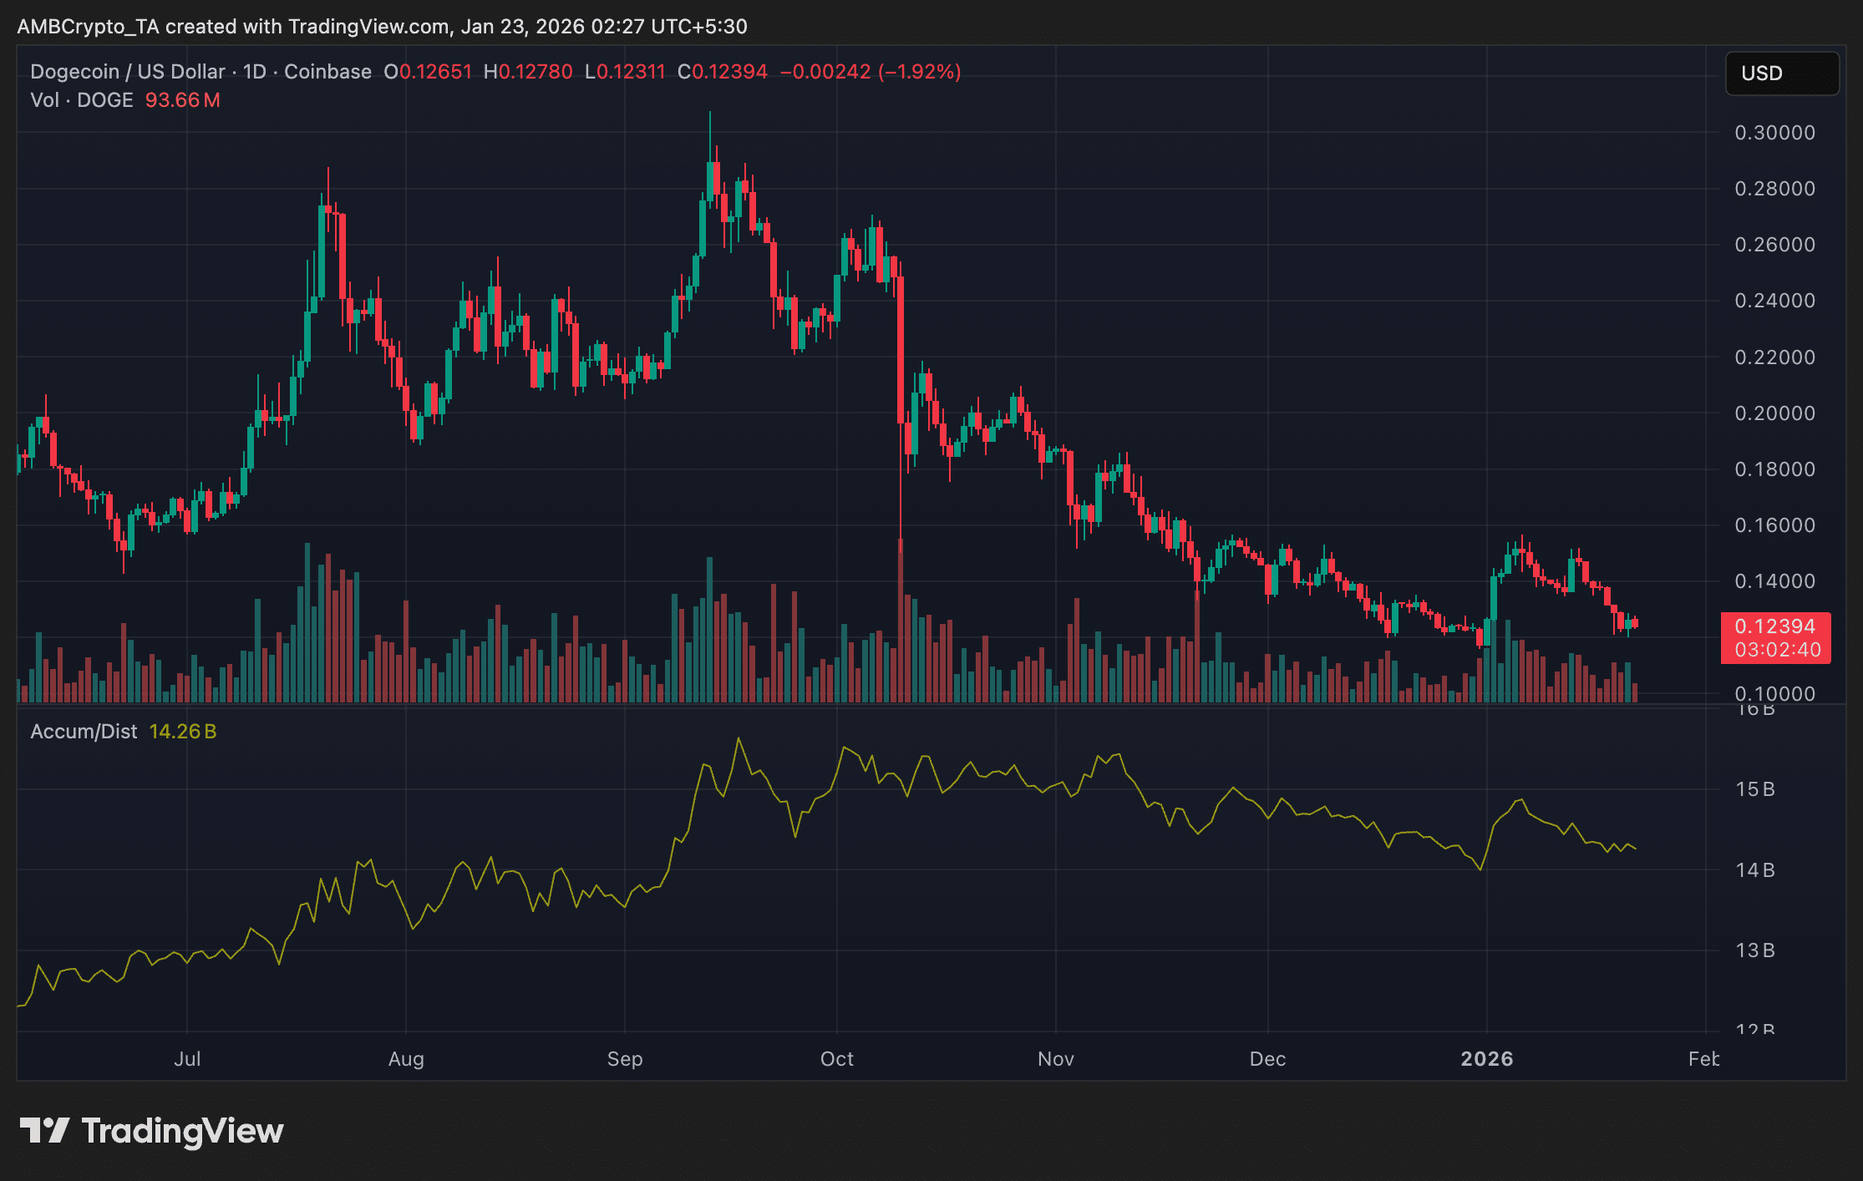Click the open price value O0.12651

[x=429, y=72]
